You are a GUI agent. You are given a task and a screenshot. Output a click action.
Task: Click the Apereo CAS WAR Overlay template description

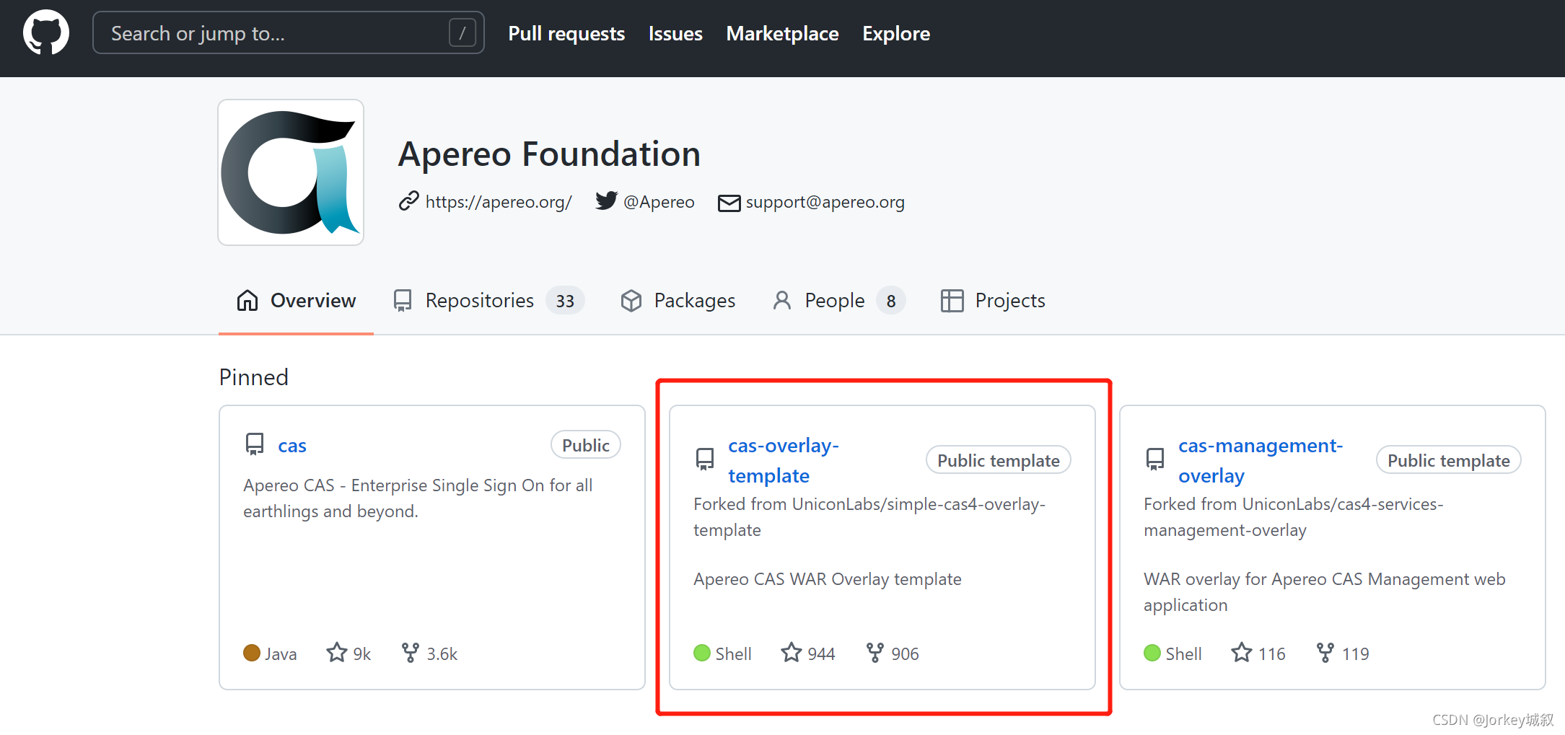tap(828, 579)
